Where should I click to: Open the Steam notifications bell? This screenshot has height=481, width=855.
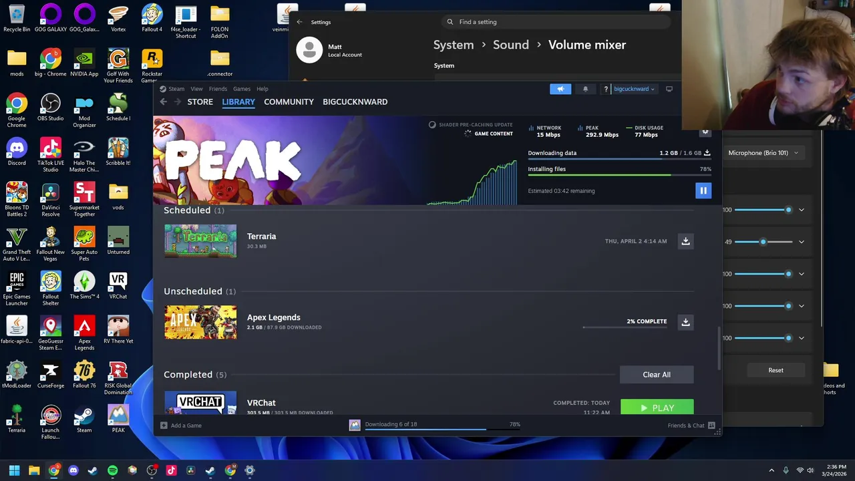[x=585, y=89]
